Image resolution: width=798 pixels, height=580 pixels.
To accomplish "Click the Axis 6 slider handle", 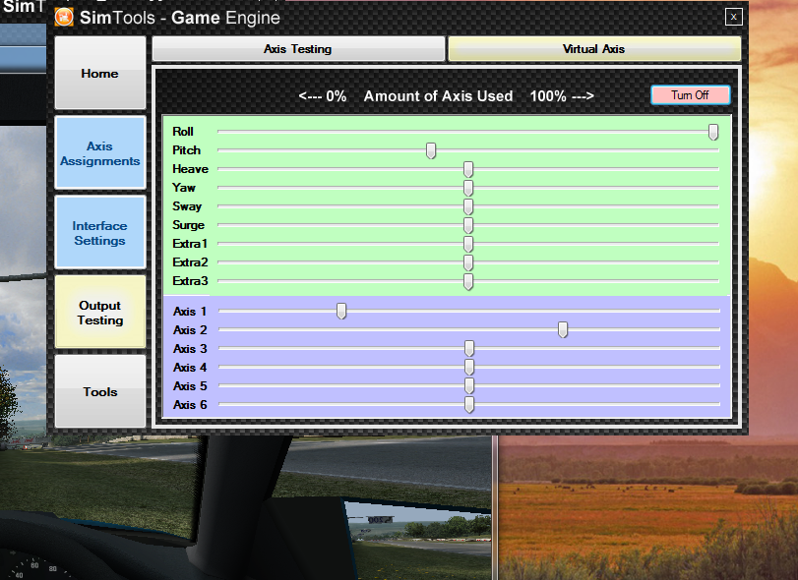I will [469, 405].
